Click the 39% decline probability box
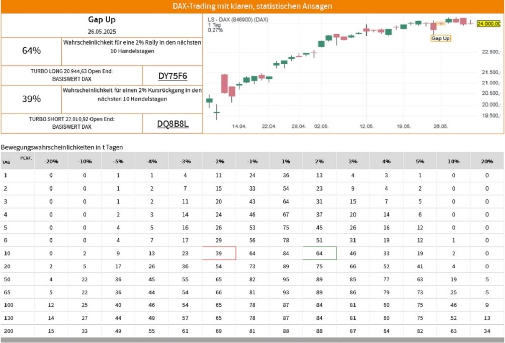505x343 pixels. (31, 99)
